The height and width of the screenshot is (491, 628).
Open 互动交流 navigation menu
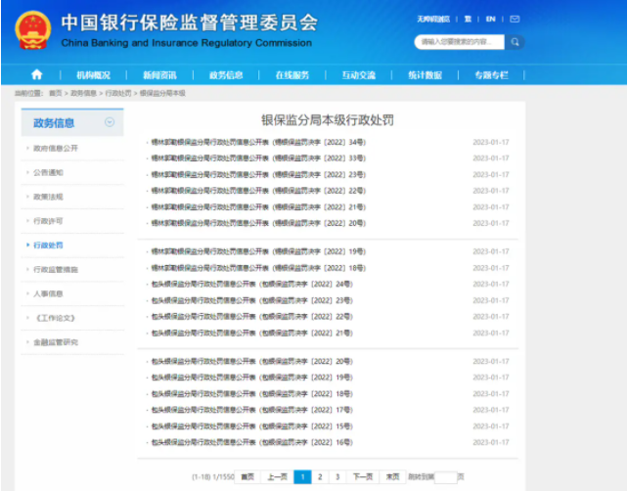pos(359,75)
